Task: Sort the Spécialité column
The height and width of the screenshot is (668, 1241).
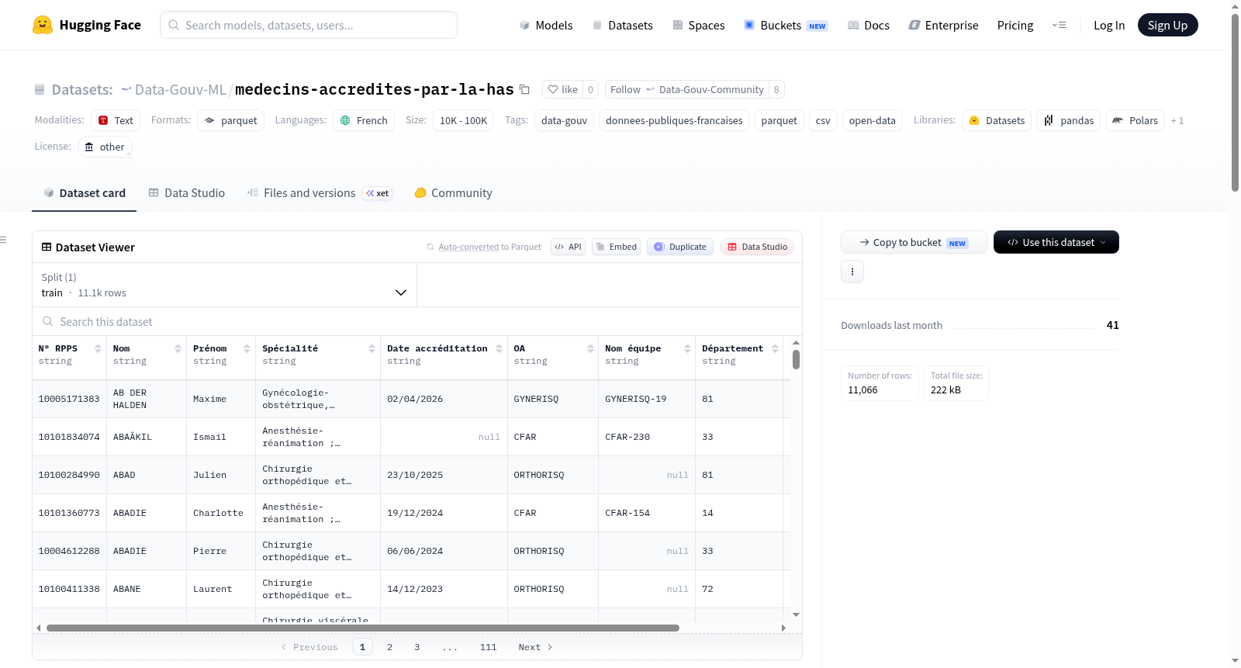Action: 372,348
